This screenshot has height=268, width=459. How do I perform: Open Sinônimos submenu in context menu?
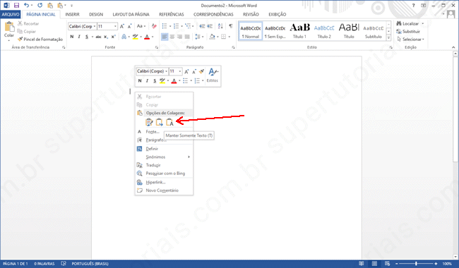pos(164,157)
